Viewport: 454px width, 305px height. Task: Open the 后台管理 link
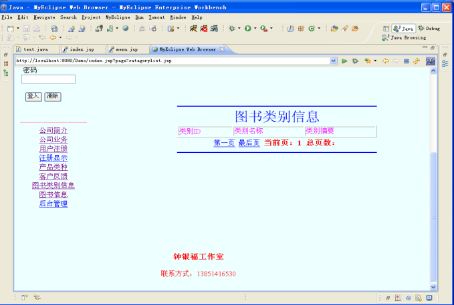coord(53,204)
